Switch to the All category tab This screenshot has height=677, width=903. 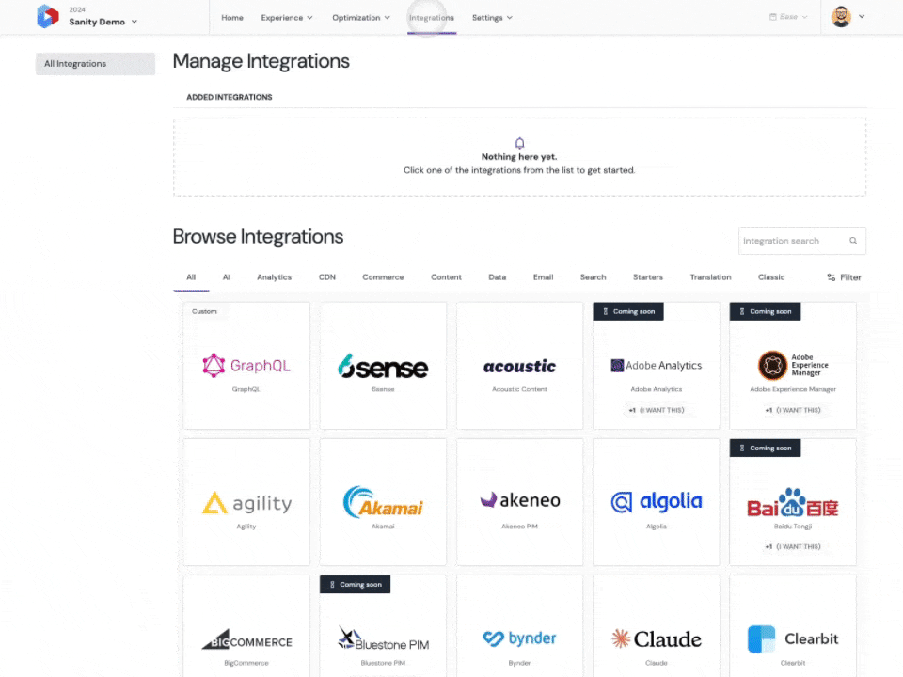[191, 277]
